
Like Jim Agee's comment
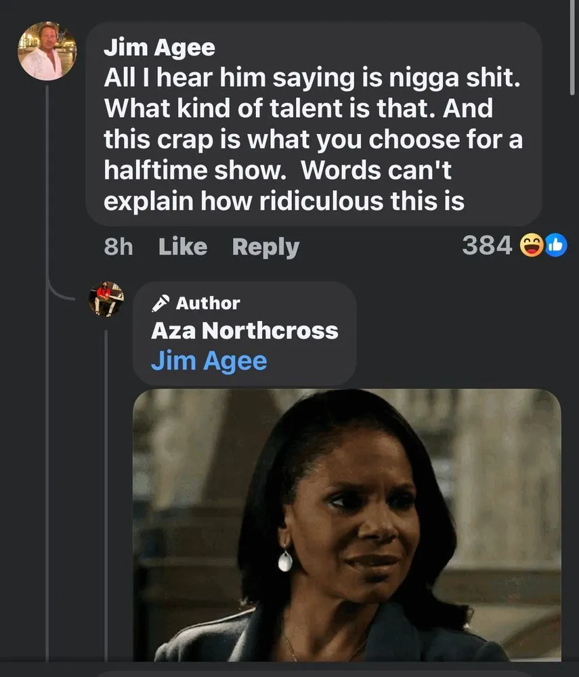point(182,246)
